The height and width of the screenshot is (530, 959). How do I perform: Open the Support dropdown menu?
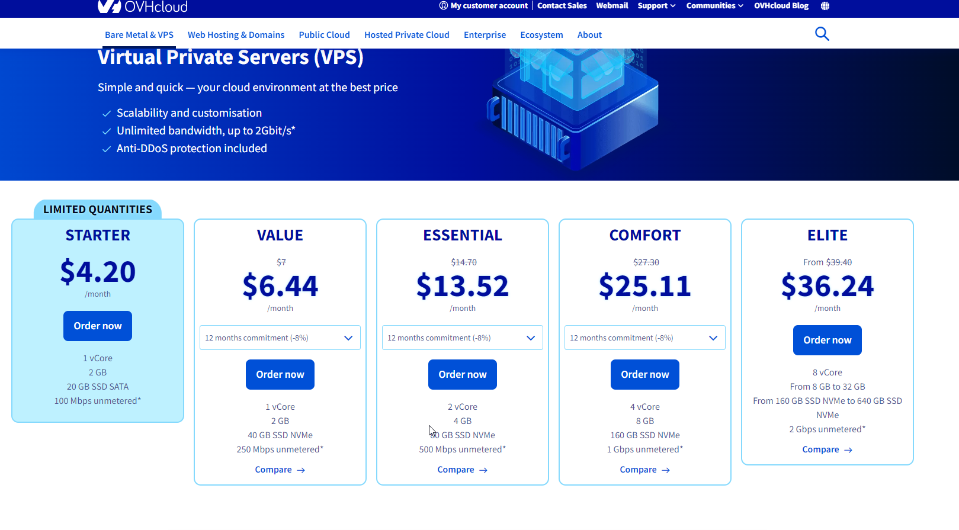pos(656,6)
